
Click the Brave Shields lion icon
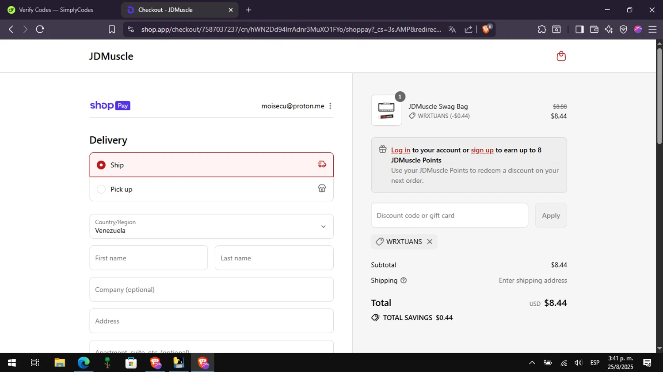coord(486,29)
